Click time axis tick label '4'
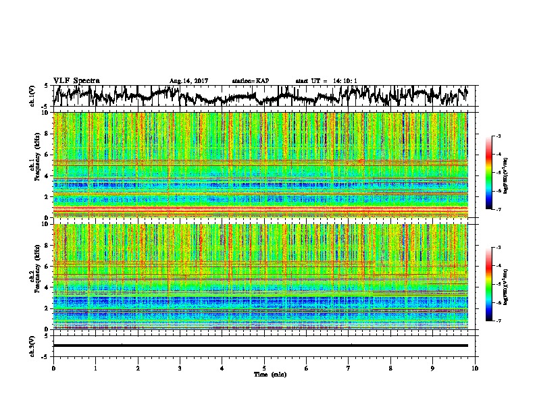 (222, 368)
